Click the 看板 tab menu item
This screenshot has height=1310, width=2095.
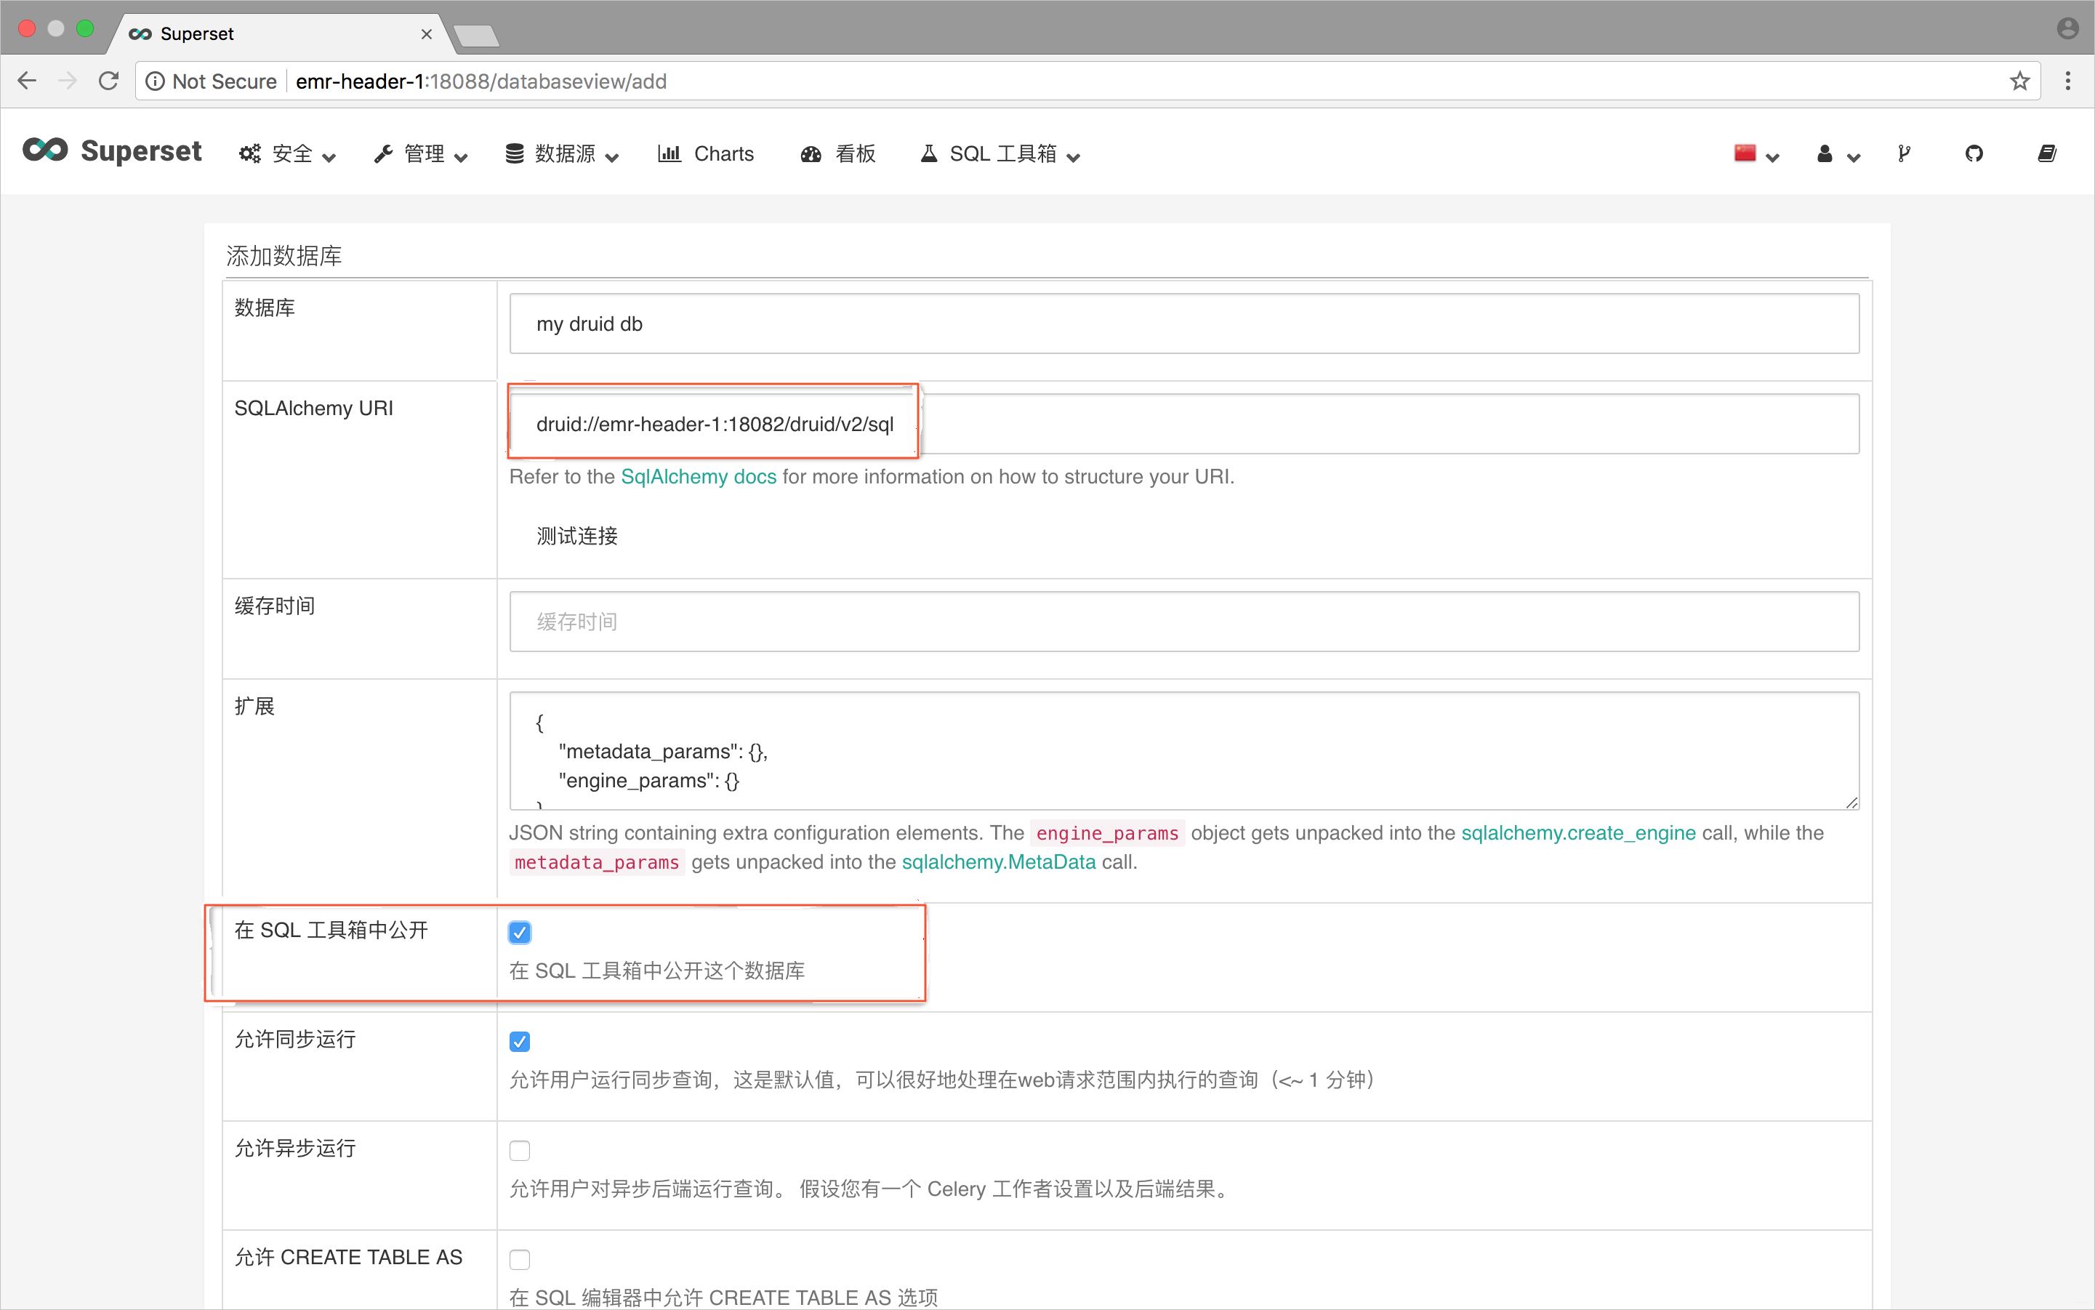click(x=840, y=153)
